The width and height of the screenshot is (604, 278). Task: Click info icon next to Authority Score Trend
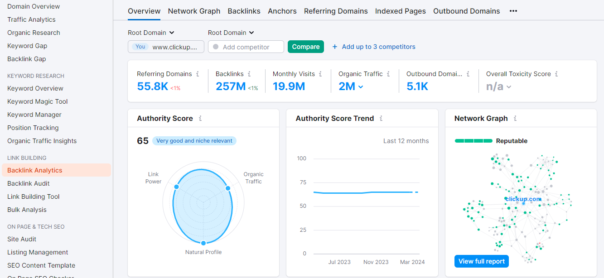pos(381,118)
